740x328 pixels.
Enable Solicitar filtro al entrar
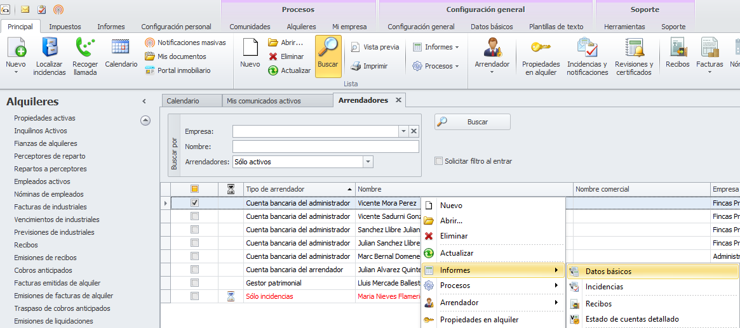point(438,161)
